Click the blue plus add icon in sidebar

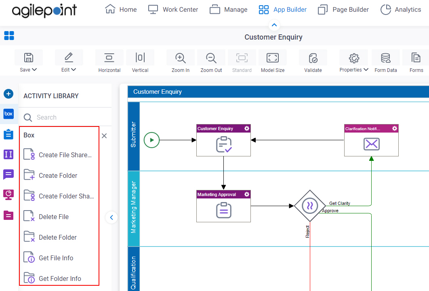point(8,94)
